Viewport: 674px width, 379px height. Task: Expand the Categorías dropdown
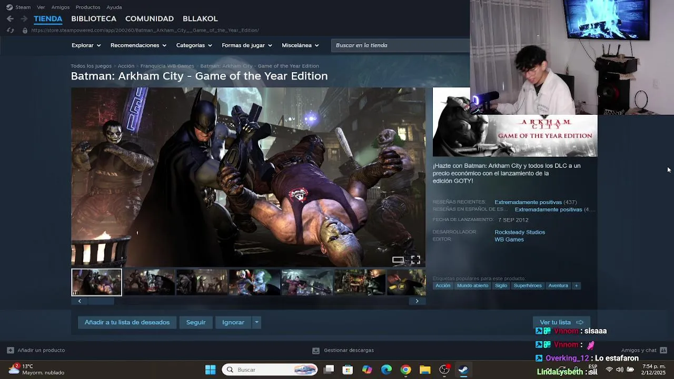[x=194, y=45]
